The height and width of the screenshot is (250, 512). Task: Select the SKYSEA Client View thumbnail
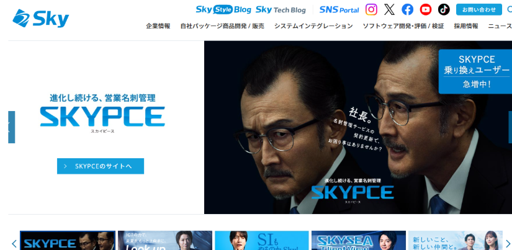[359, 241]
